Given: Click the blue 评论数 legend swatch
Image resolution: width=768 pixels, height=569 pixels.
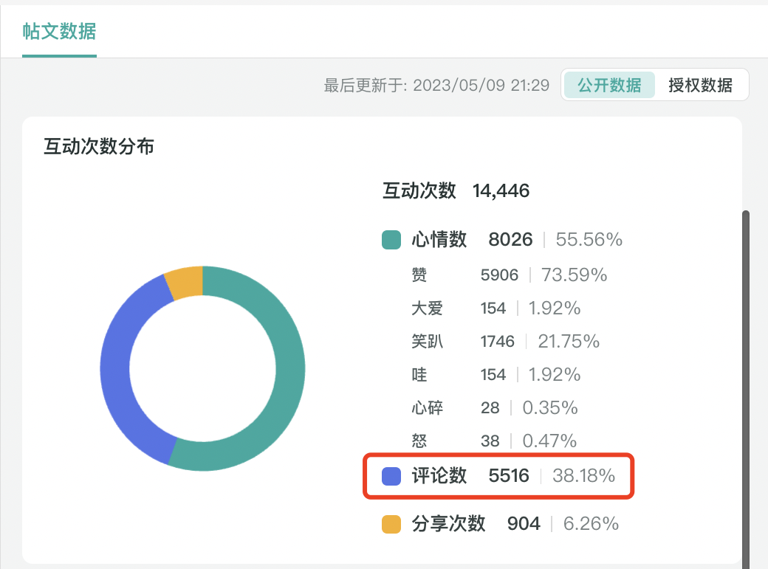Looking at the screenshot, I should click(x=391, y=477).
